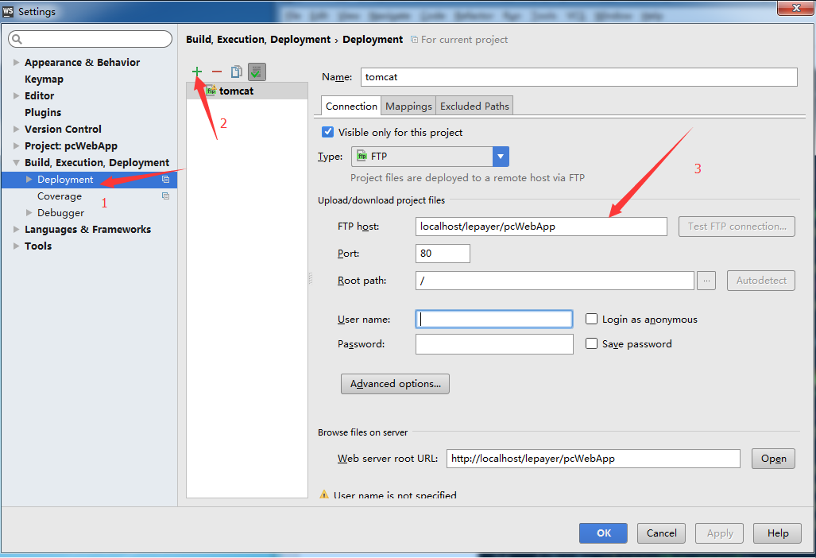This screenshot has width=816, height=558.
Task: Switch to the Connection tab
Action: click(x=351, y=106)
